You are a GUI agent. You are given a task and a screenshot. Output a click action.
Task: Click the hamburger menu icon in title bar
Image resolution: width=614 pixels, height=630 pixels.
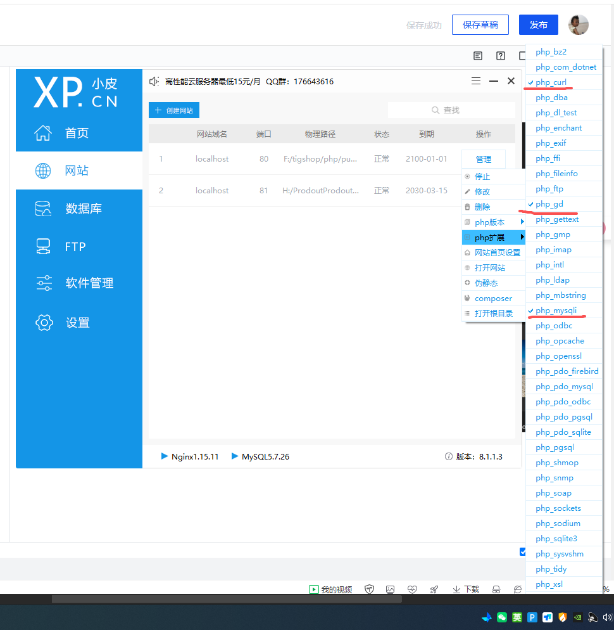(476, 81)
